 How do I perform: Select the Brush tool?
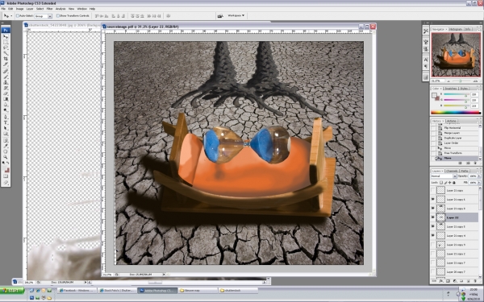[x=6, y=77]
